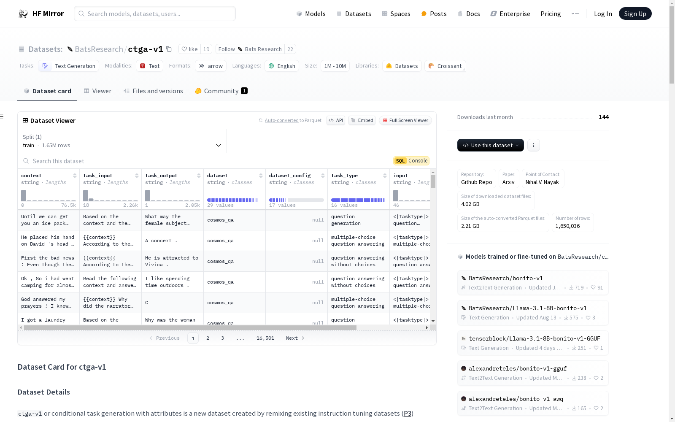This screenshot has width=675, height=422.
Task: Open the extra navigation menu icon beside Pricing
Action: click(x=575, y=14)
